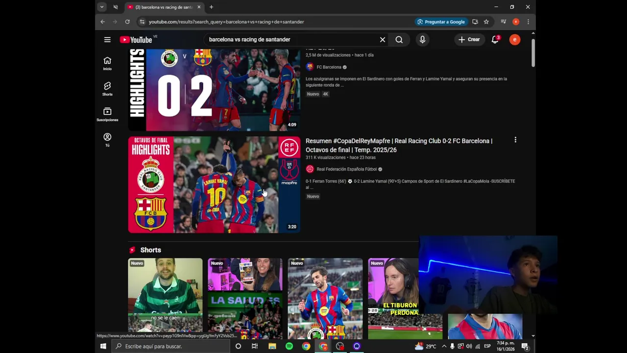Open the FC Barcelona channel avatar

point(310,67)
